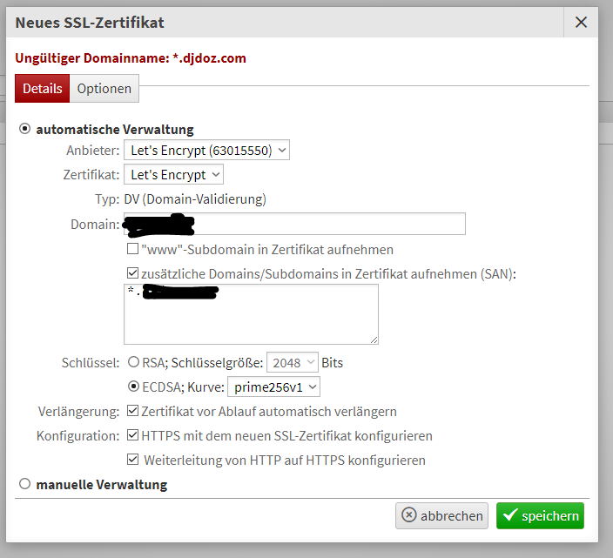Uncheck zusätzliche Domains/Subdomains (SAN) checkbox
Viewport: 613px width, 558px height.
(x=133, y=273)
